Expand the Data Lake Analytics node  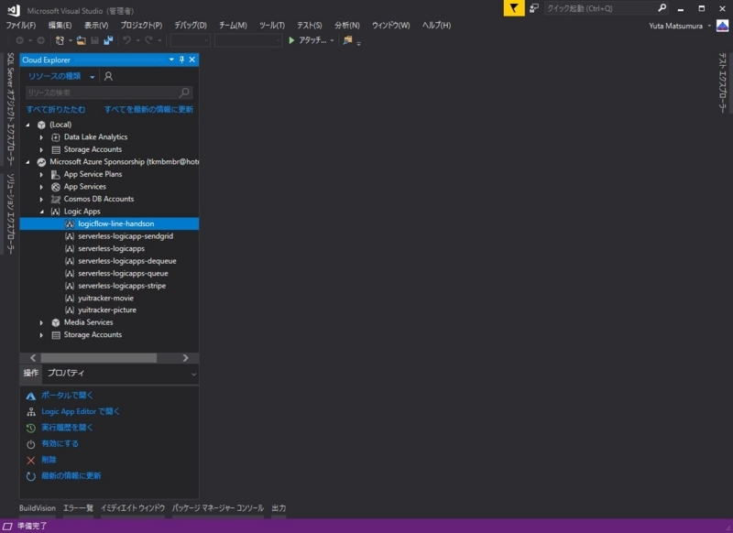pyautogui.click(x=41, y=137)
